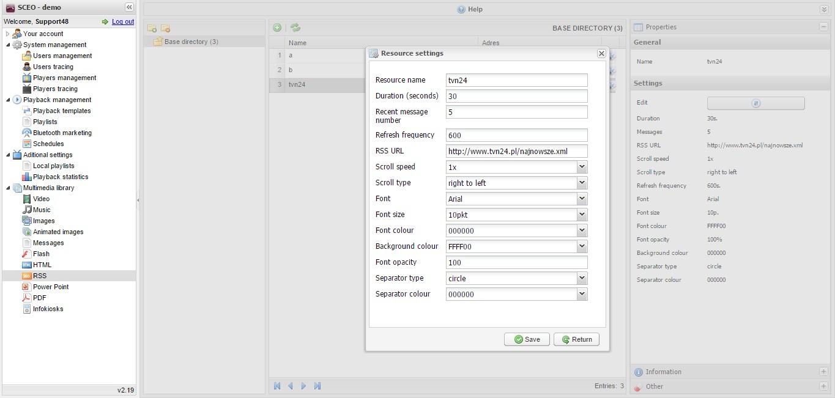Click the Recent message number field
Viewport: 835px width, 398px height.
pos(517,112)
